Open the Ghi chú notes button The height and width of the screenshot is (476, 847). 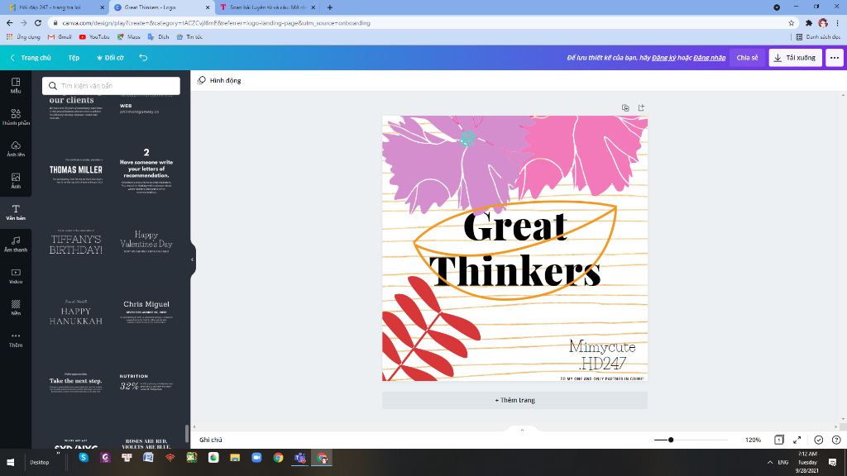point(211,440)
